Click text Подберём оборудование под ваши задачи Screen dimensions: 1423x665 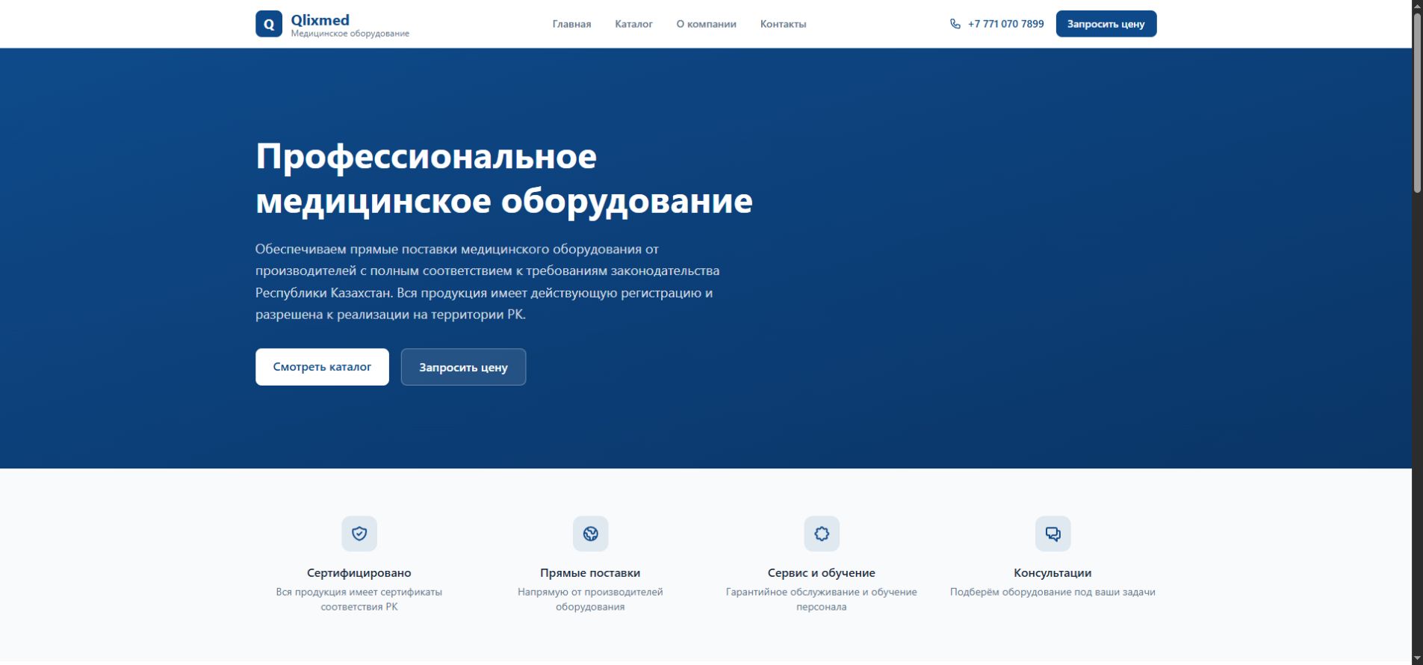(1052, 592)
